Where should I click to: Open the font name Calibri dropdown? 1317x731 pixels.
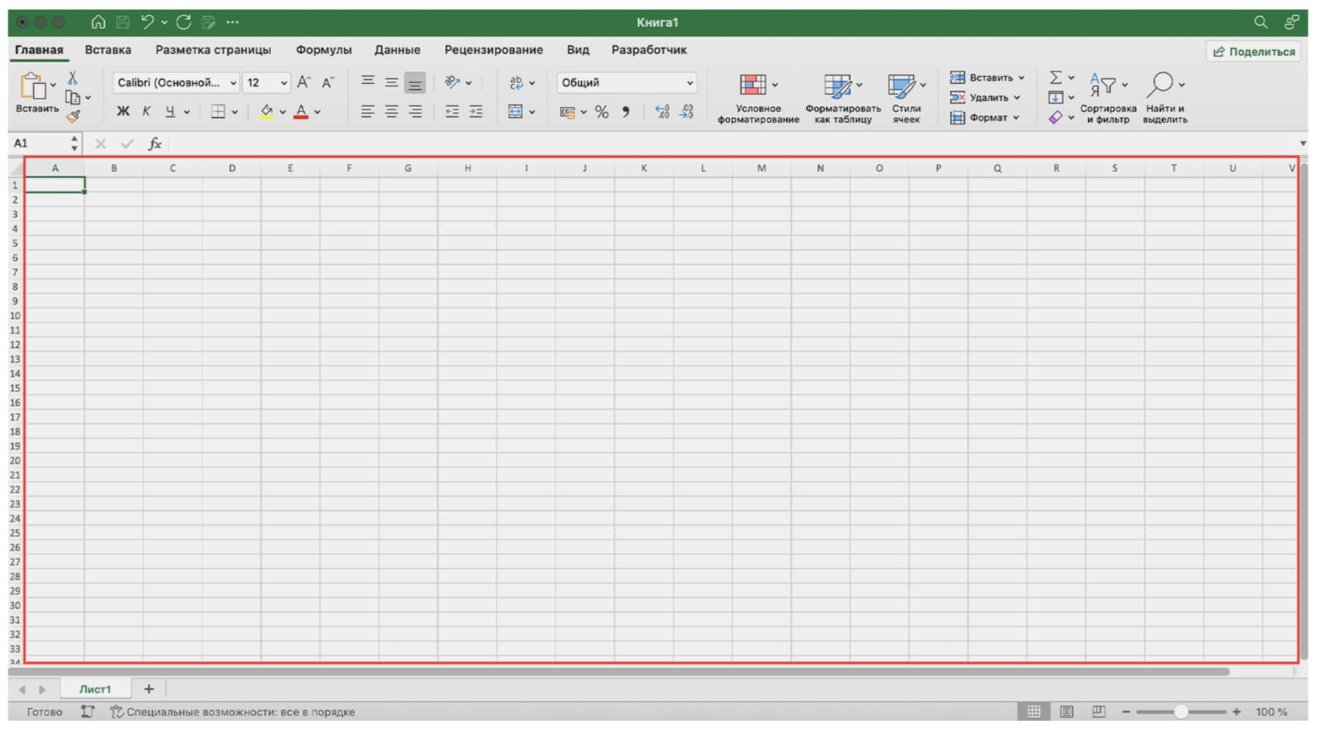point(233,83)
